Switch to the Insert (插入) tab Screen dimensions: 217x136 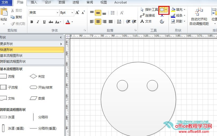click(x=34, y=2)
